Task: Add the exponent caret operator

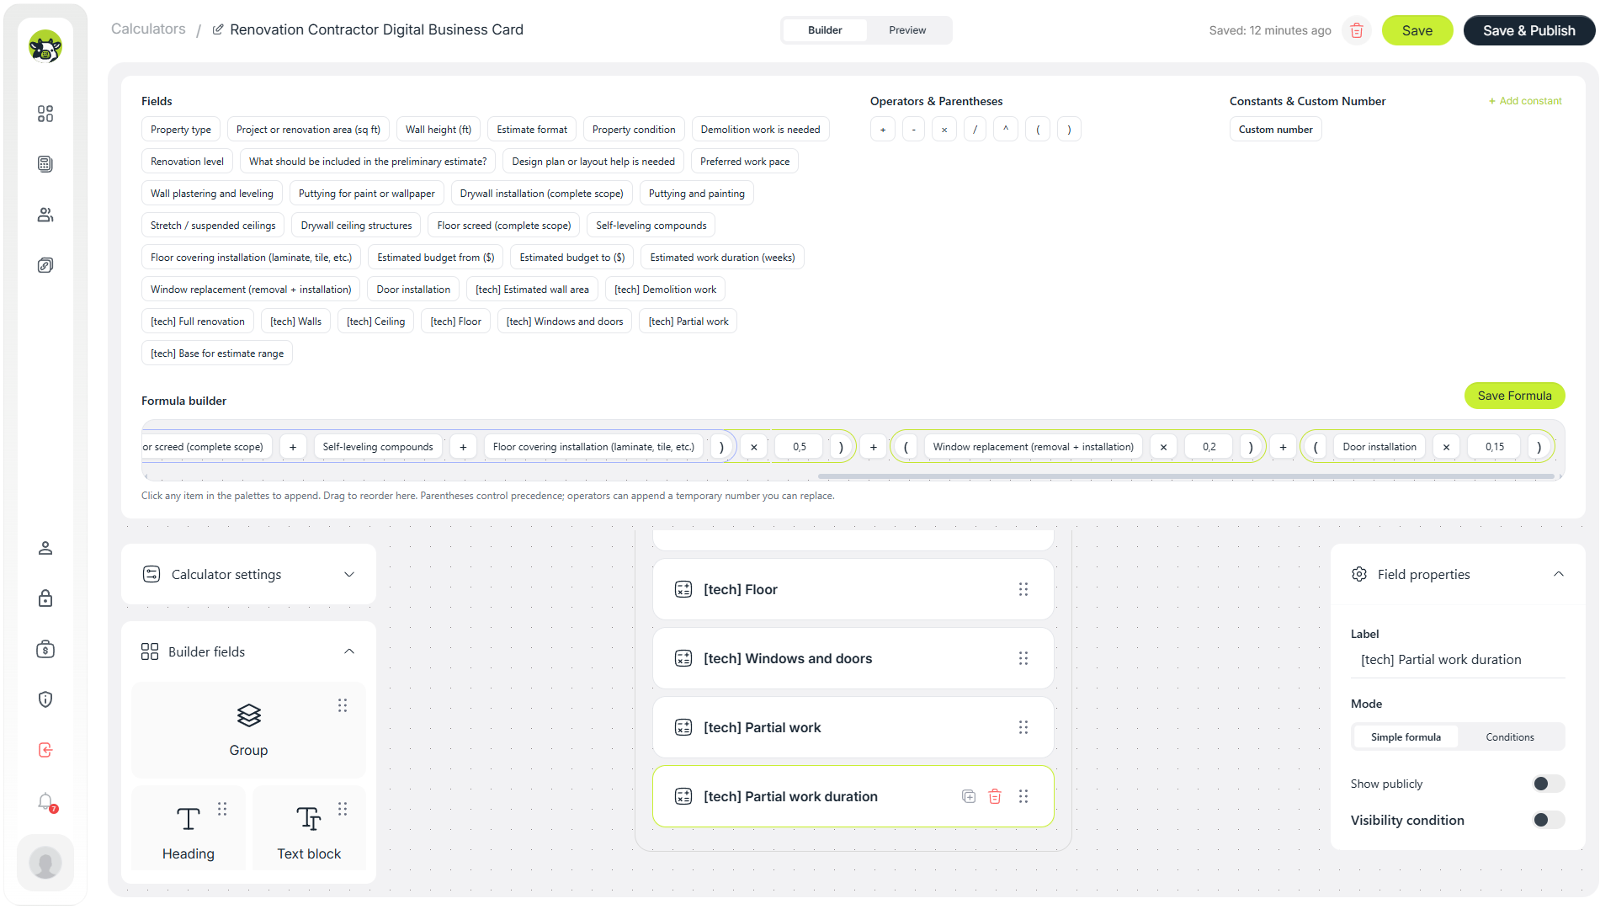Action: [x=1006, y=130]
